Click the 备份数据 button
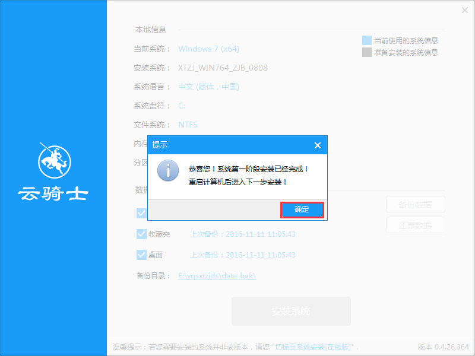Viewport: 475px width, 356px height. (x=415, y=204)
